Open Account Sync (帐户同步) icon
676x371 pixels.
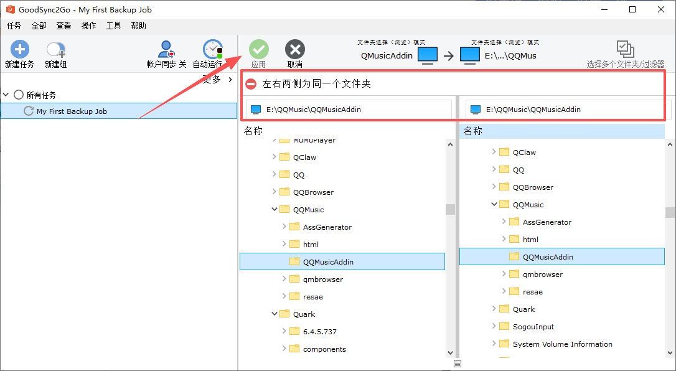(x=166, y=49)
